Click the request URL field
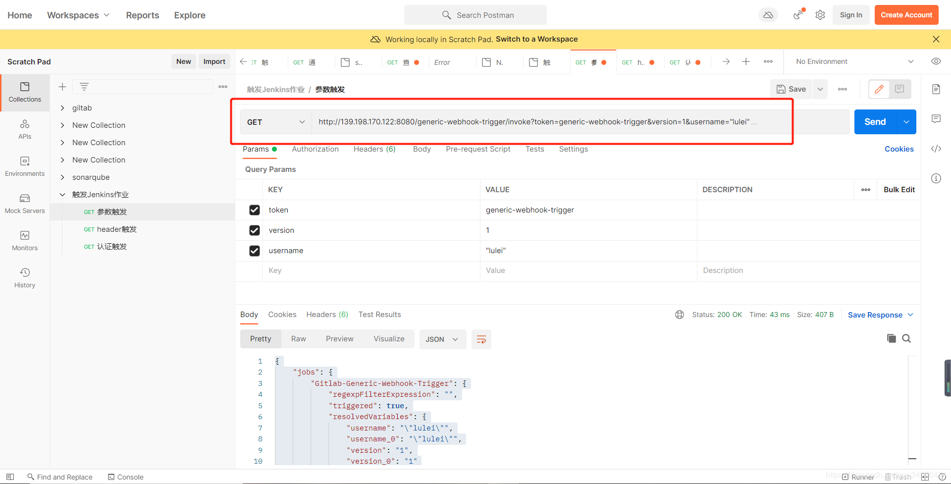951x484 pixels. point(580,122)
